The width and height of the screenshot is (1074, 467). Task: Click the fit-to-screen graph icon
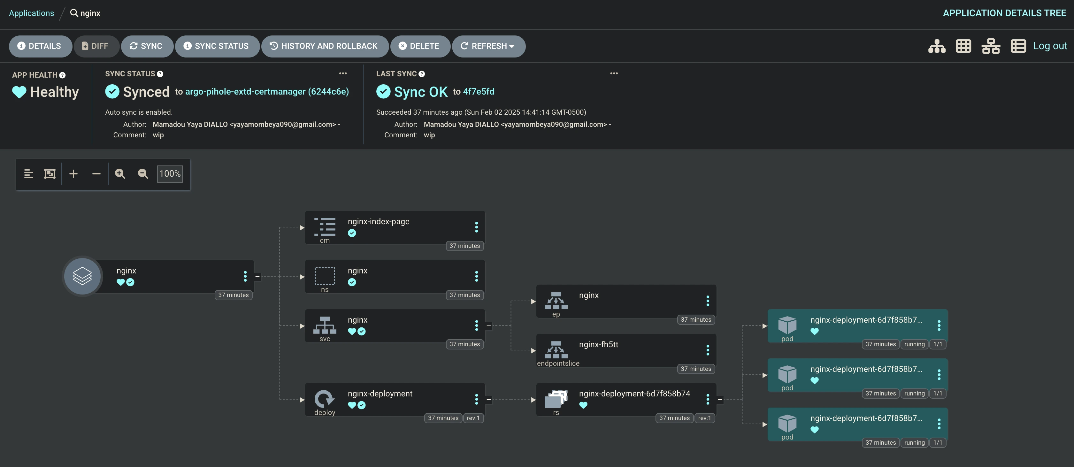click(x=50, y=174)
